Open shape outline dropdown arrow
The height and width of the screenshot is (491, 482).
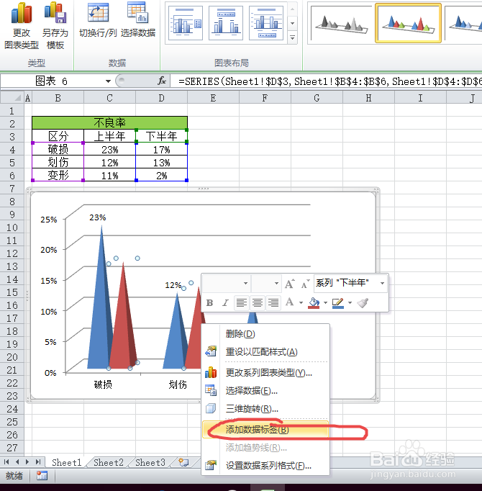click(350, 303)
